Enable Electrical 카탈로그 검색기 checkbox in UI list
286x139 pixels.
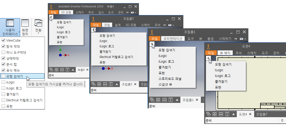click(x=3, y=100)
